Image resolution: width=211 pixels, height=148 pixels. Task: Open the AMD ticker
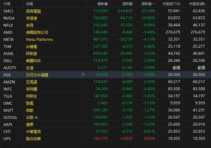pyautogui.click(x=8, y=32)
